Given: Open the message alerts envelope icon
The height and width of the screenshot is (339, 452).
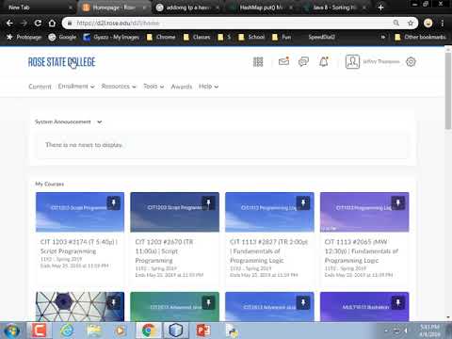Looking at the screenshot, I should pyautogui.click(x=283, y=61).
